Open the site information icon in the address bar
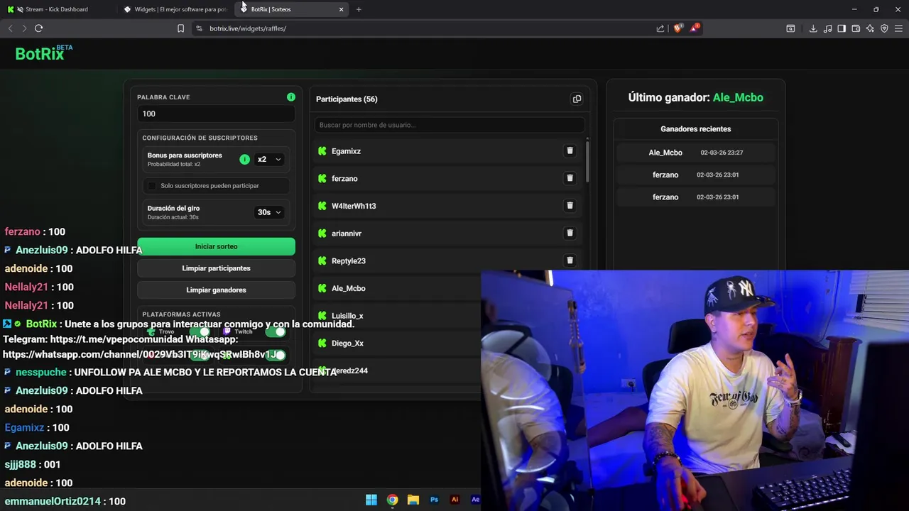The width and height of the screenshot is (909, 511). [x=199, y=28]
